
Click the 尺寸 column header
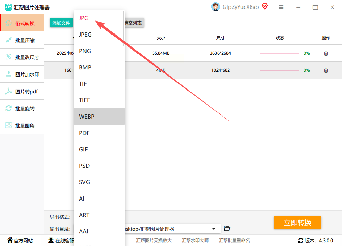pyautogui.click(x=220, y=38)
